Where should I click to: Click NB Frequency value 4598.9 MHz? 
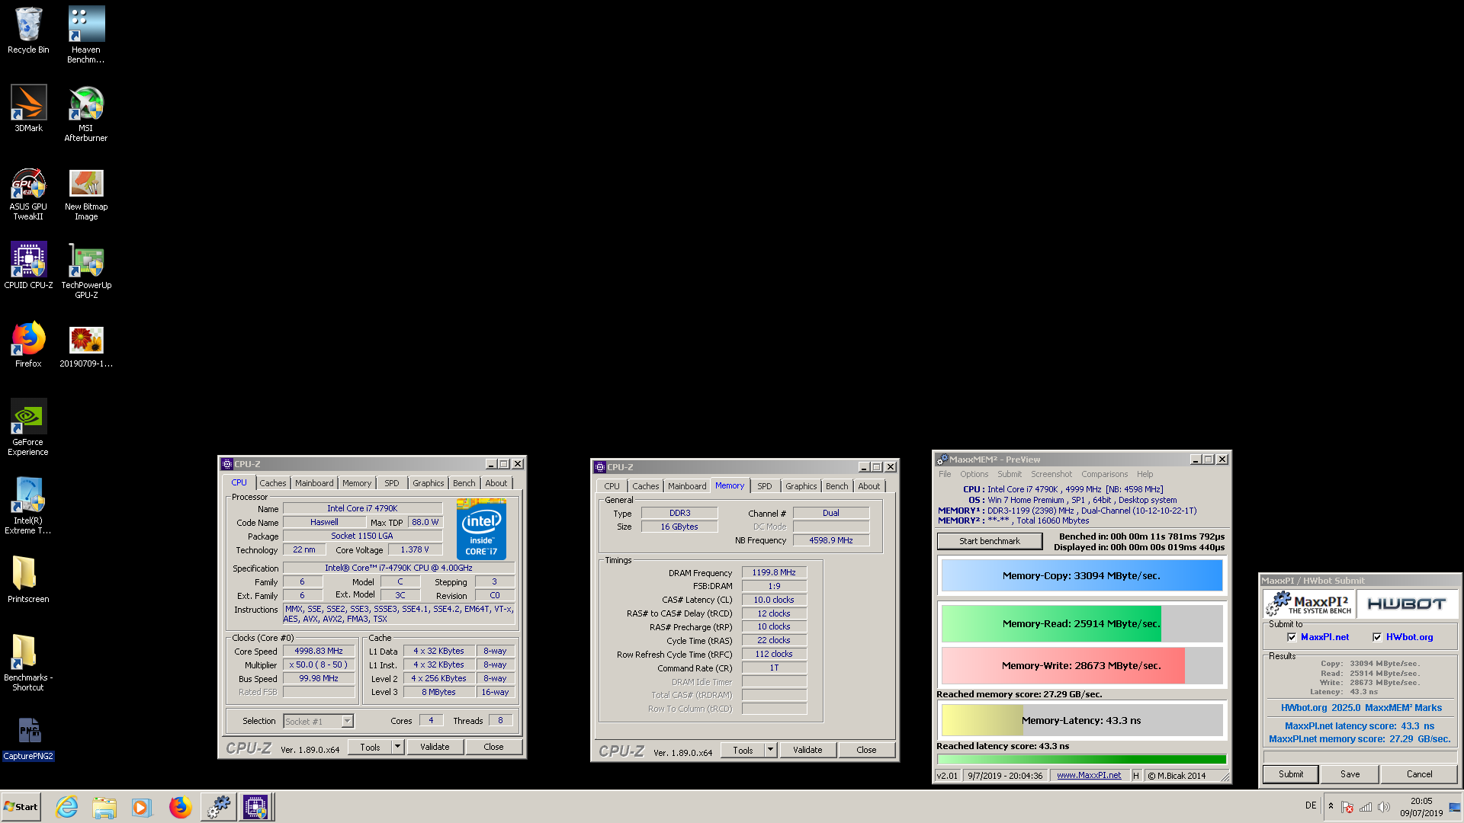coord(830,540)
